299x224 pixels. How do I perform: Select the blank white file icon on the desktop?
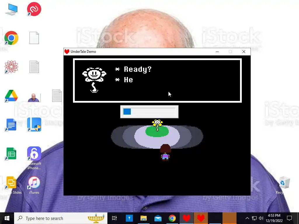point(34,38)
